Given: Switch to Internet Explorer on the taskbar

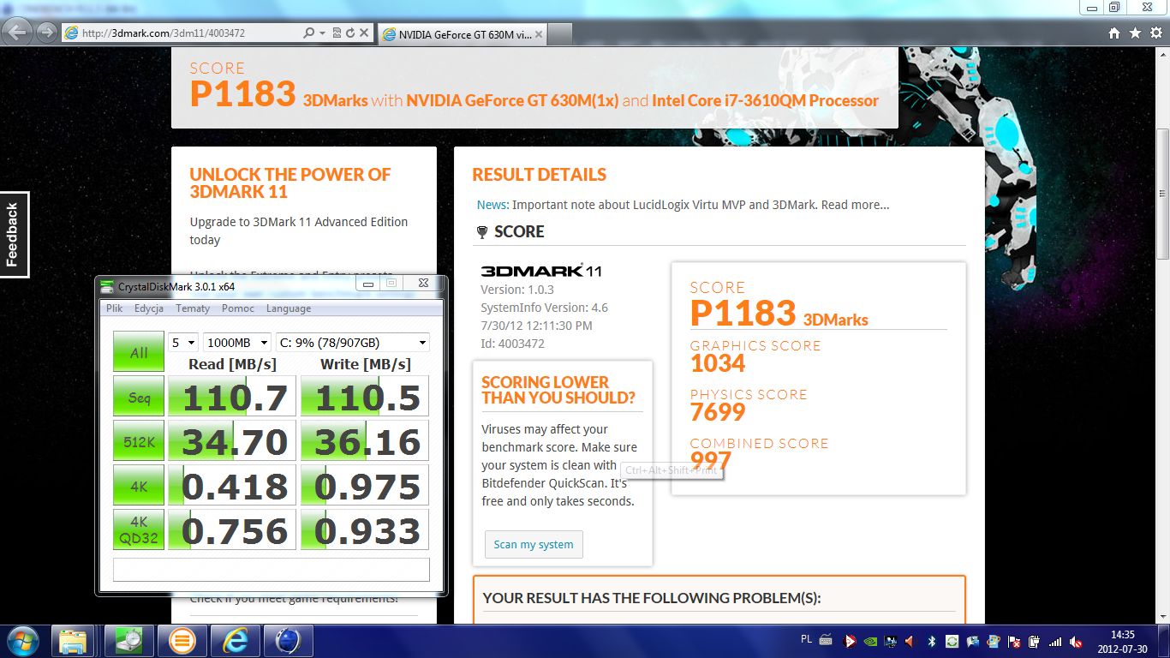Looking at the screenshot, I should pos(235,641).
